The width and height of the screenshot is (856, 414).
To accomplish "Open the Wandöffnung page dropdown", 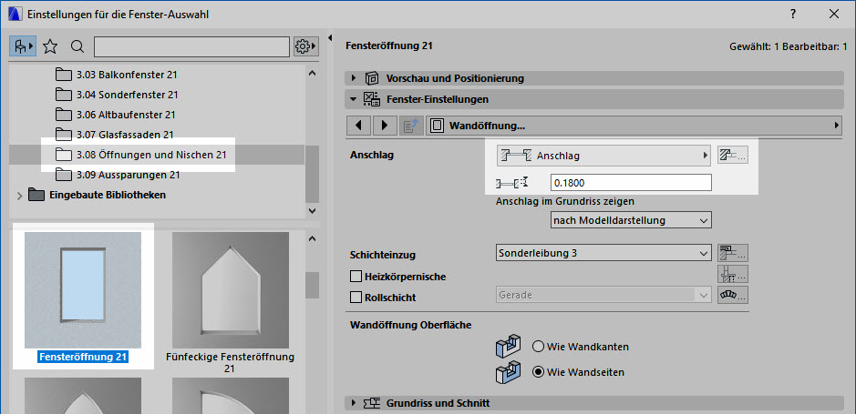I will (634, 126).
